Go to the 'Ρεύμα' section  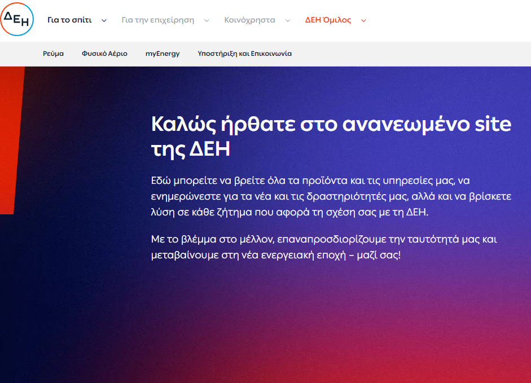(53, 54)
